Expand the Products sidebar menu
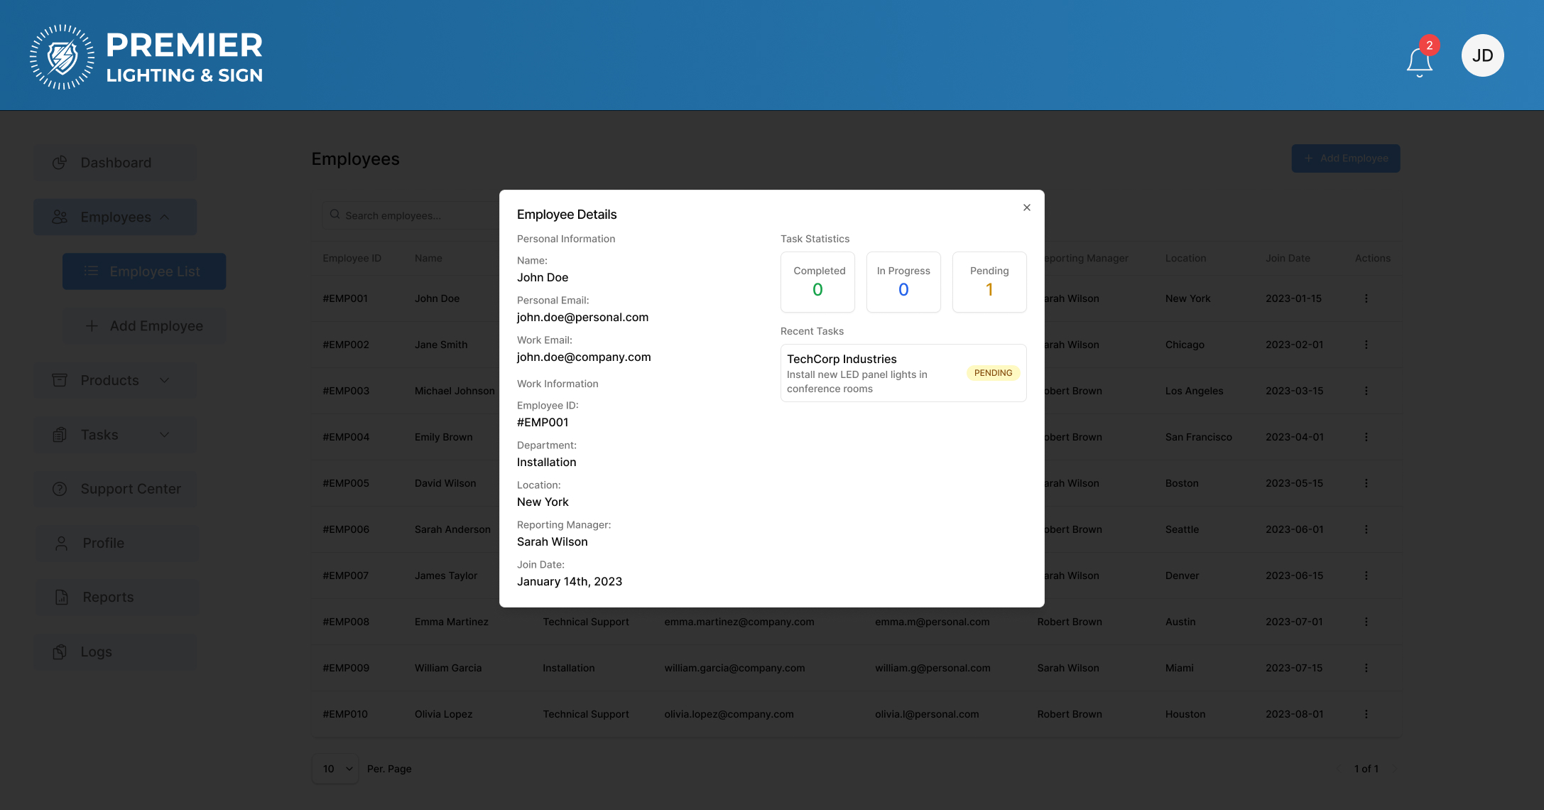 (115, 380)
